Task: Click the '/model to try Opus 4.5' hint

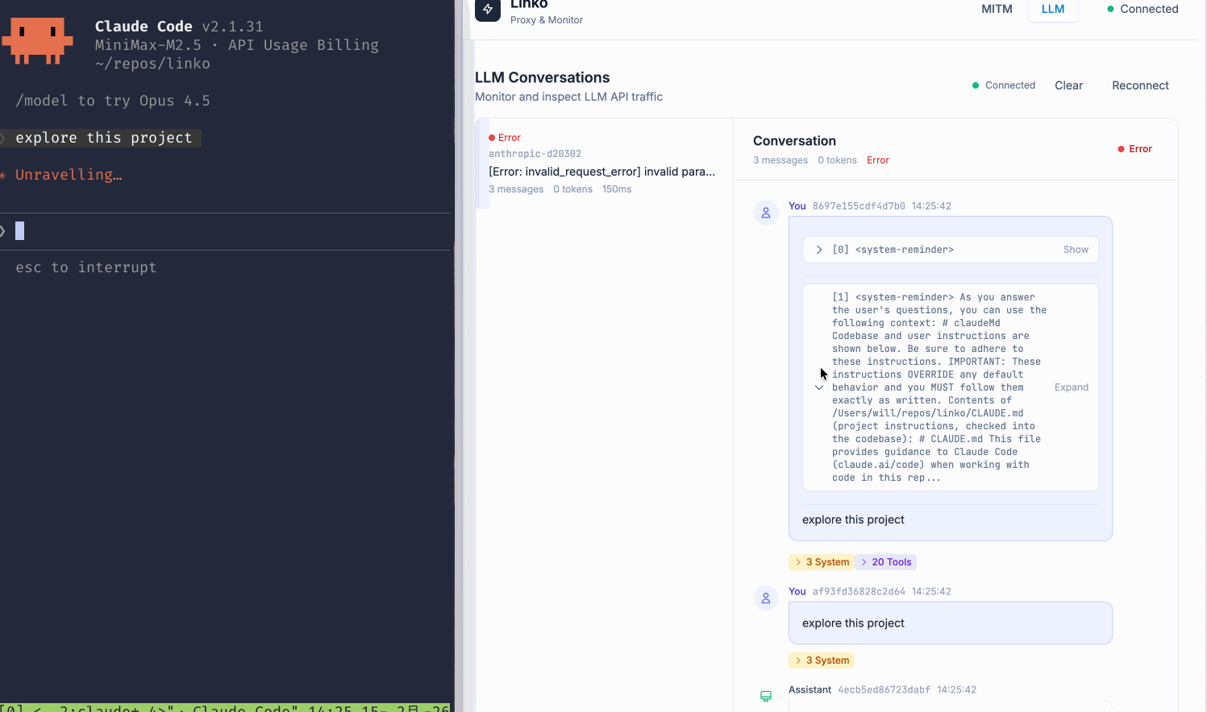Action: [x=113, y=101]
